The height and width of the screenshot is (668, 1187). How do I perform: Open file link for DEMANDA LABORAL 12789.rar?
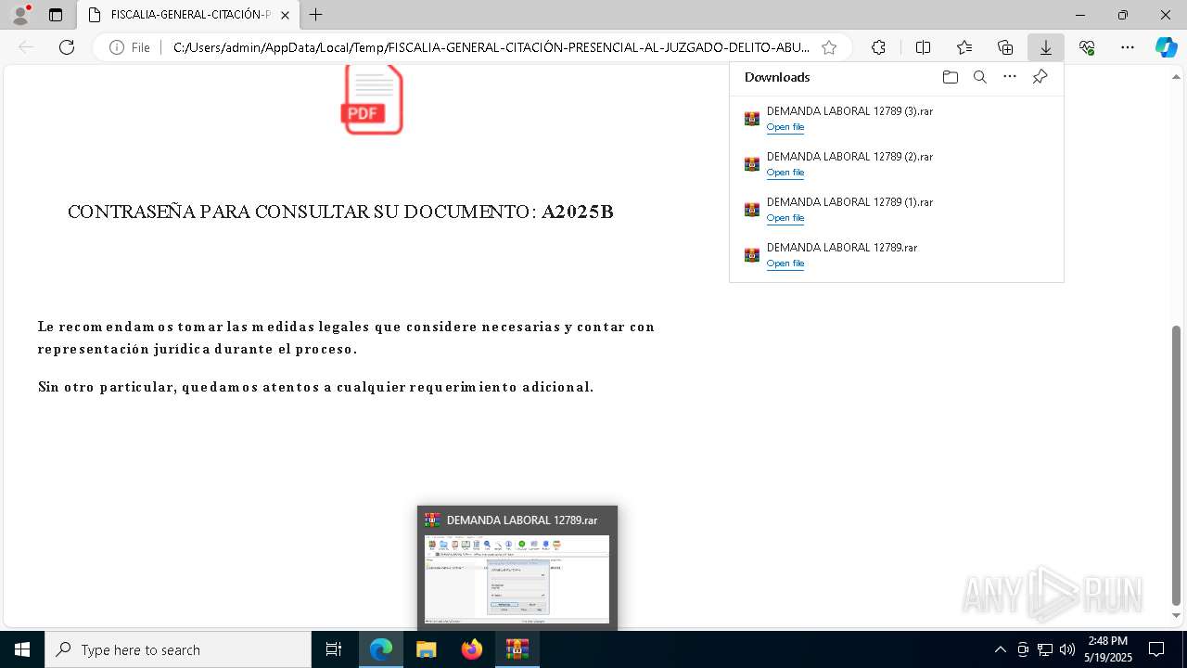[x=785, y=263]
